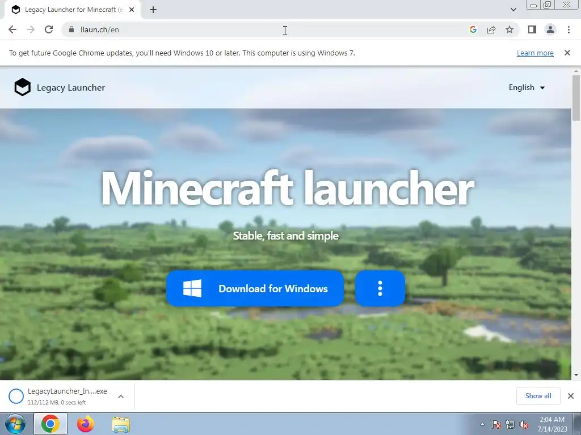Click the muted volume tray icon

524,424
